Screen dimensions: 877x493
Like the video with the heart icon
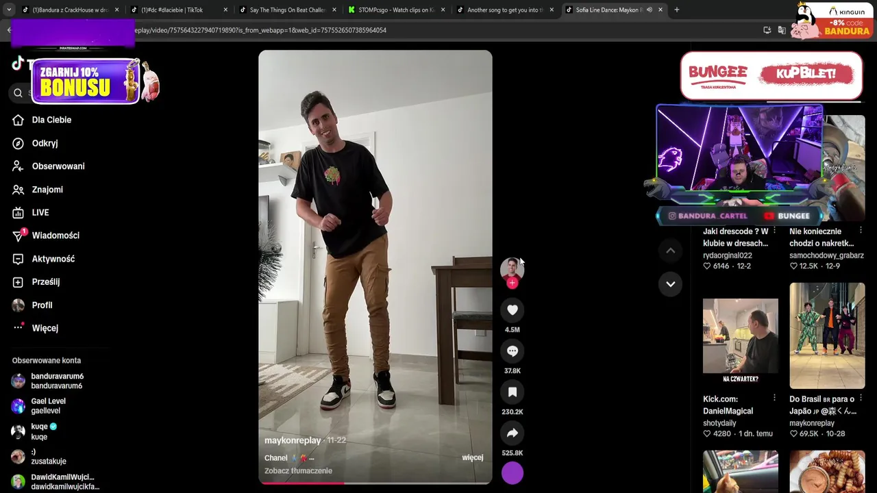pyautogui.click(x=512, y=310)
